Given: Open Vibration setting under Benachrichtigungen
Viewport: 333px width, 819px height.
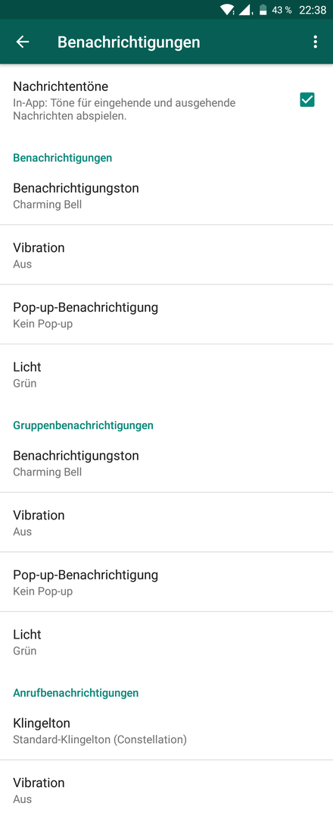Looking at the screenshot, I should coord(166,255).
